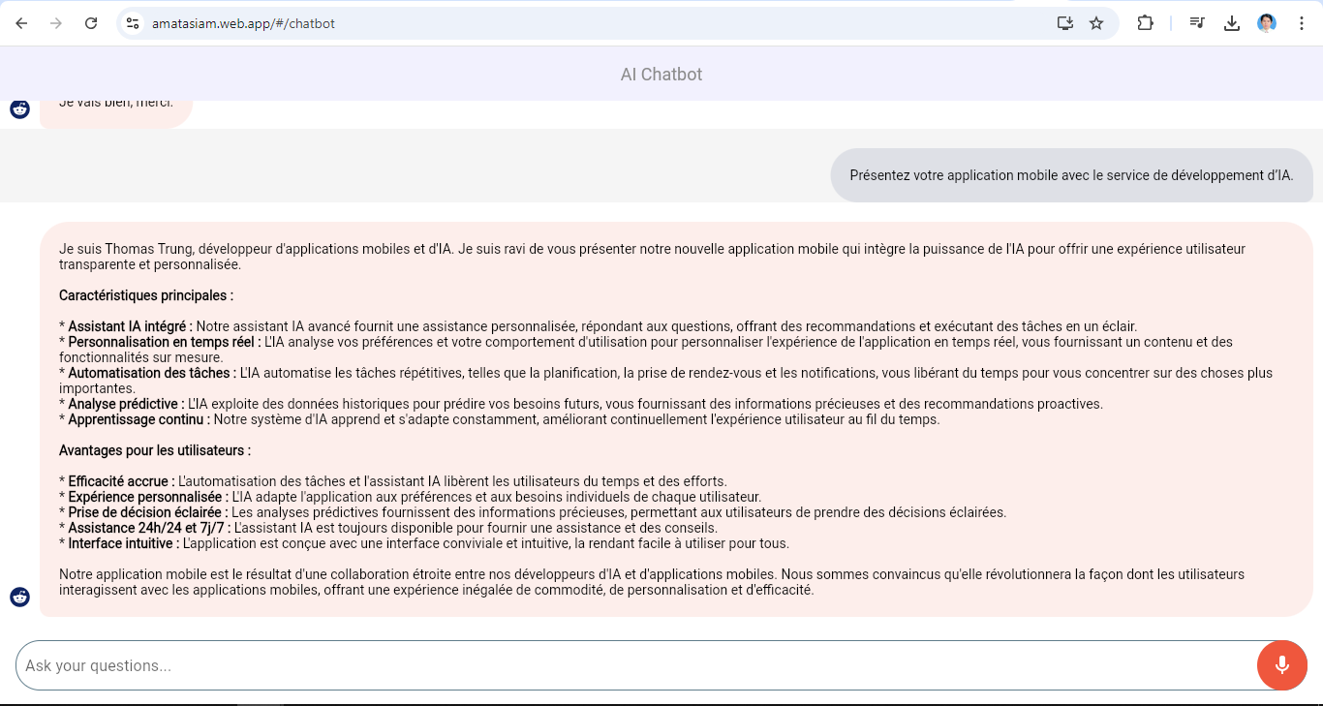Click the 'Avantages pour les utilisateurs :' heading

tap(155, 450)
